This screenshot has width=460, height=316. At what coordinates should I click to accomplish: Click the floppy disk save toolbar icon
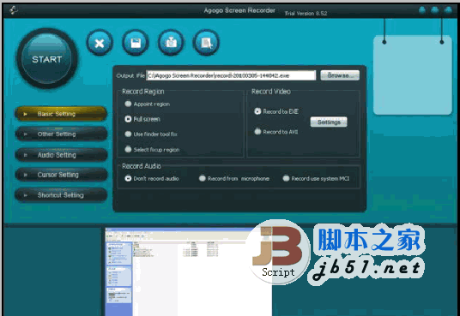pos(136,43)
